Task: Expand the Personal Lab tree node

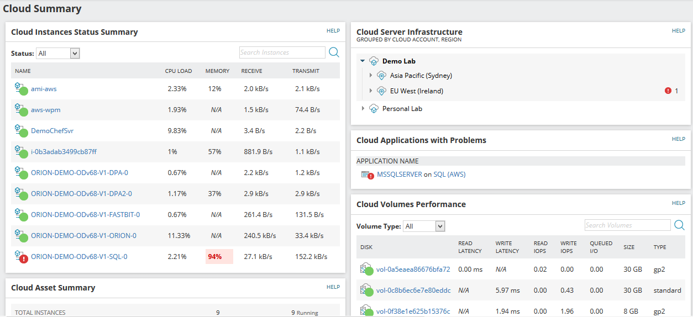Action: pyautogui.click(x=363, y=109)
